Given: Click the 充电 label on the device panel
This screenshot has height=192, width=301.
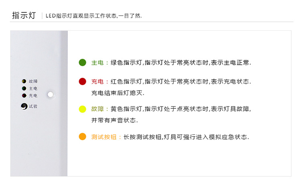Looking at the screenshot, I should coord(33,96).
